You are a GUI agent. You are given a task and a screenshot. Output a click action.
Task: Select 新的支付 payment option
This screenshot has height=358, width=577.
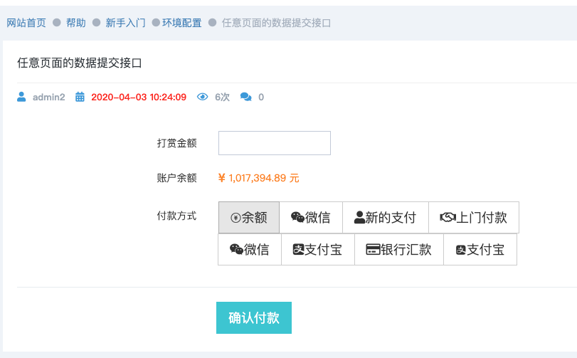386,218
